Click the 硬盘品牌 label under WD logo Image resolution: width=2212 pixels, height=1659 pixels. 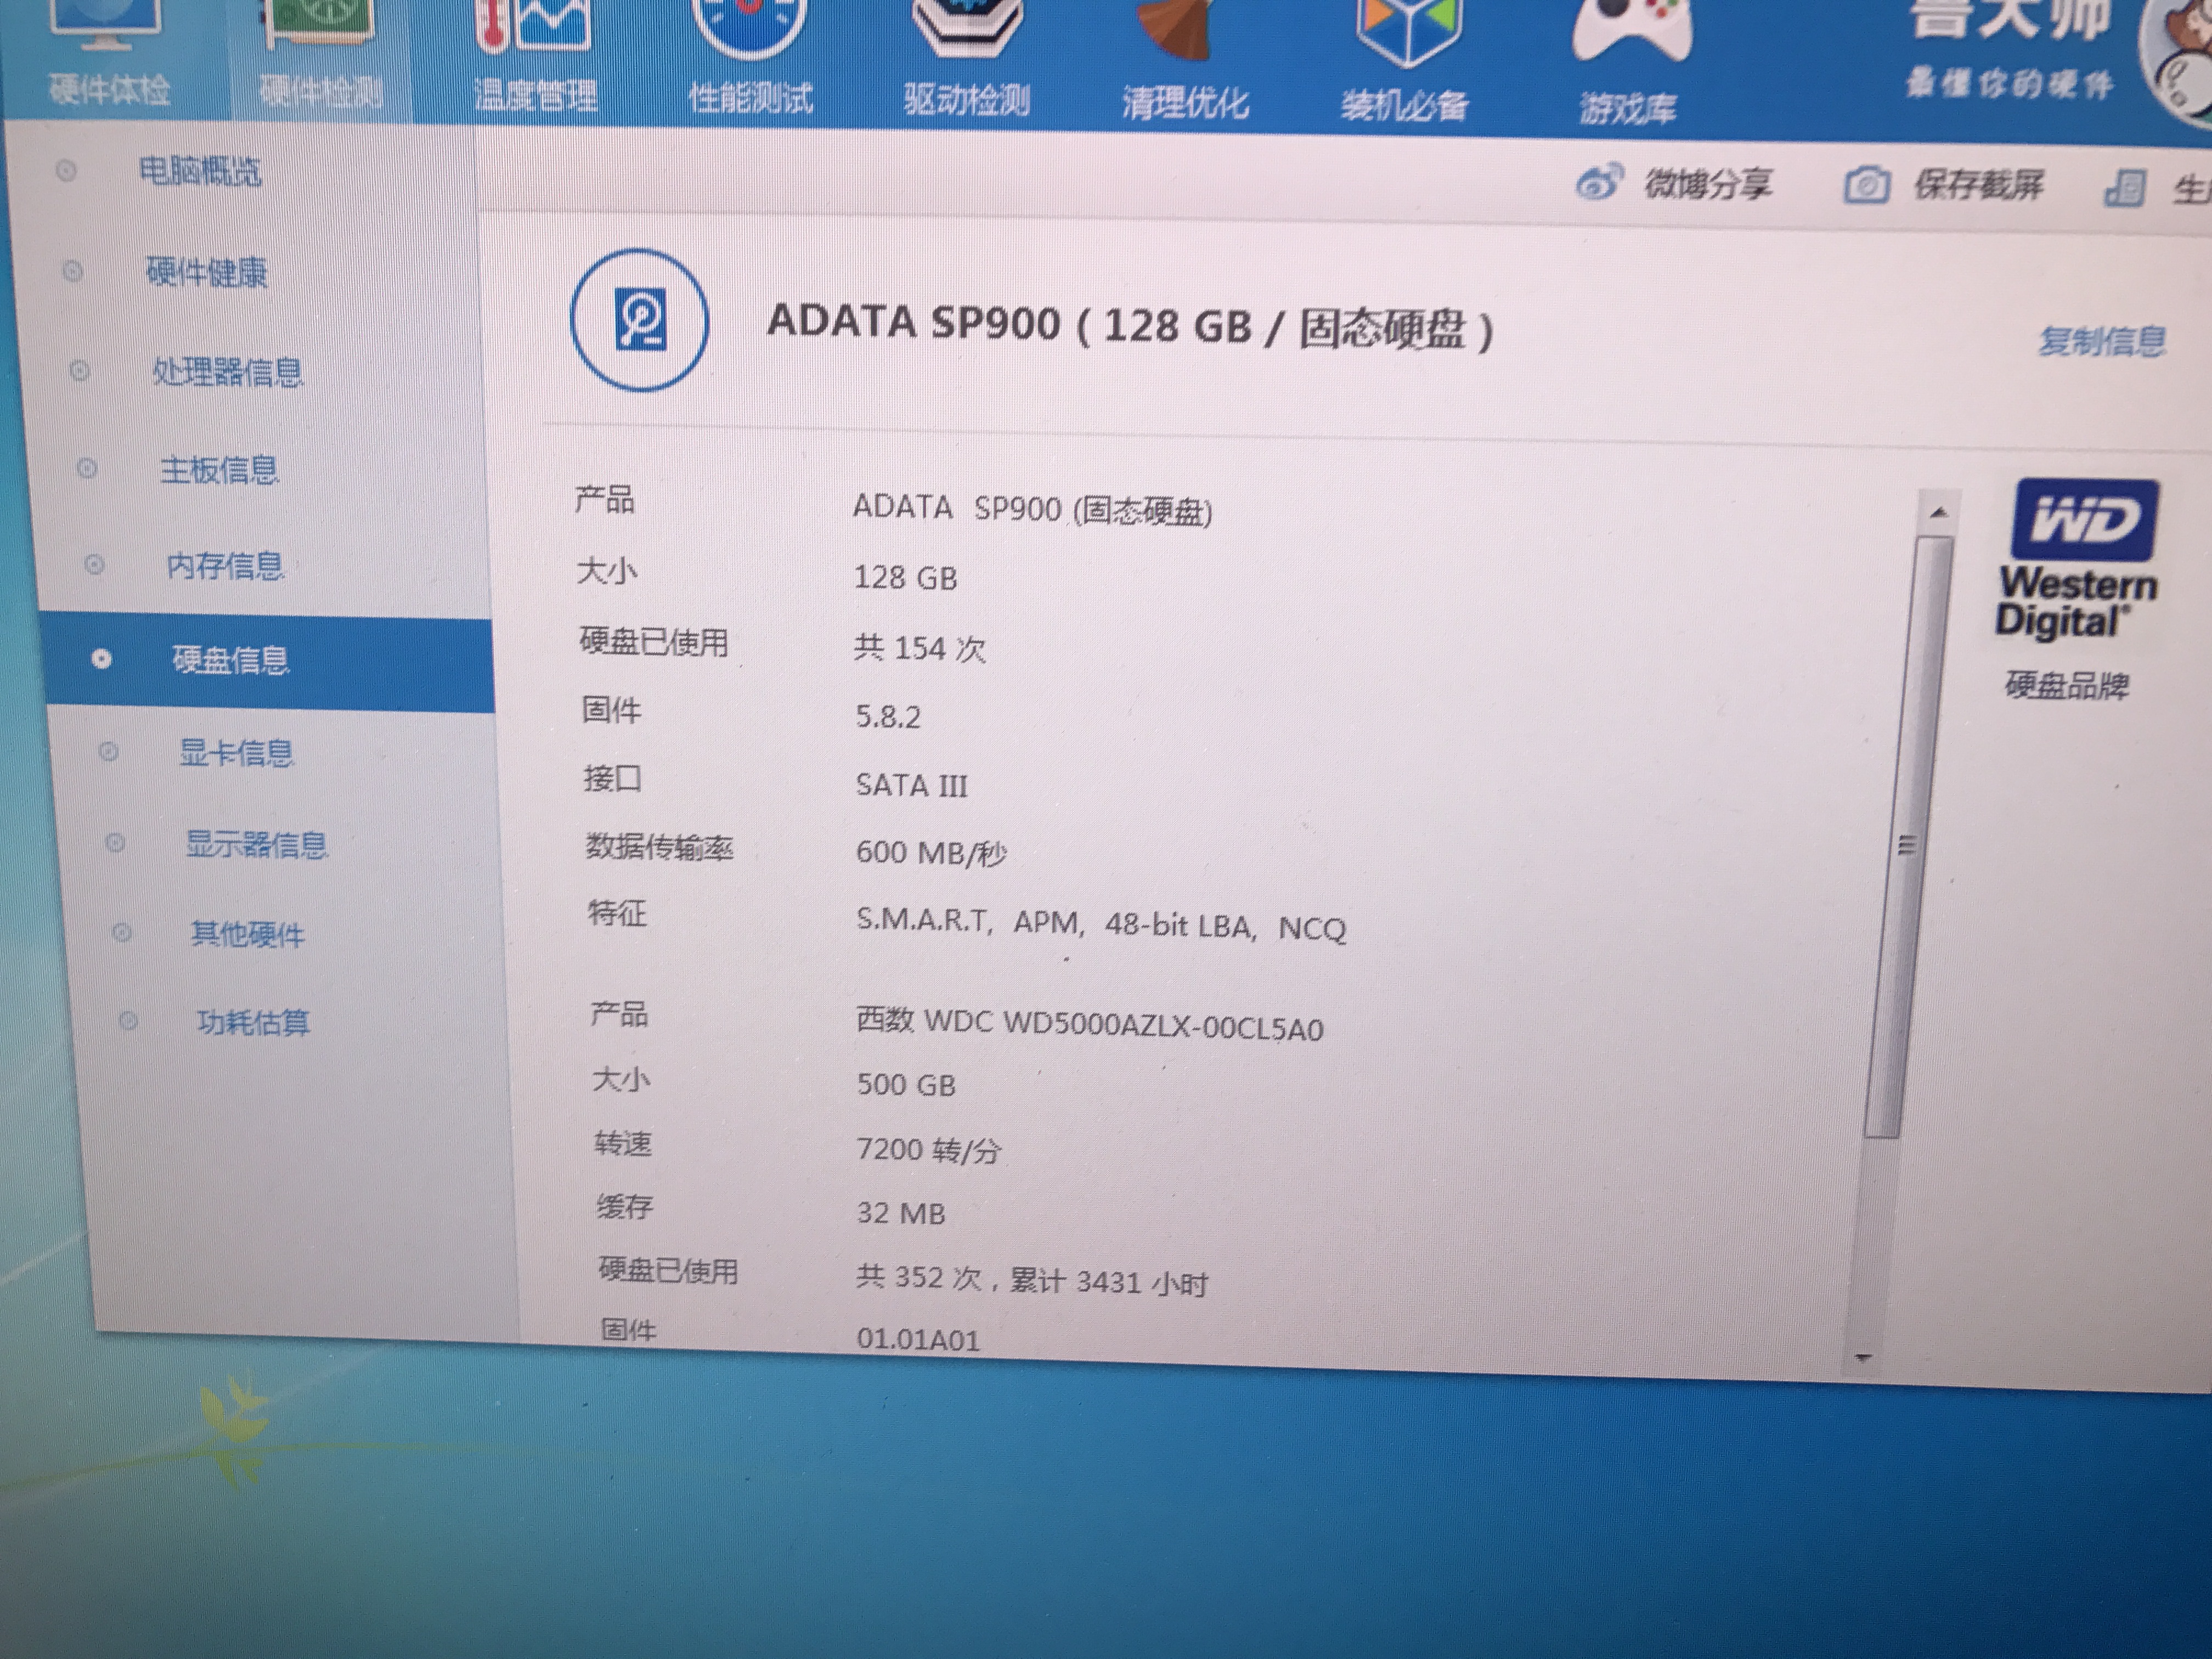click(2067, 686)
